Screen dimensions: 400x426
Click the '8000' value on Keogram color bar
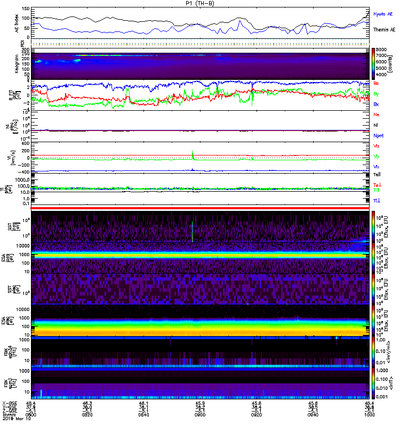[381, 50]
